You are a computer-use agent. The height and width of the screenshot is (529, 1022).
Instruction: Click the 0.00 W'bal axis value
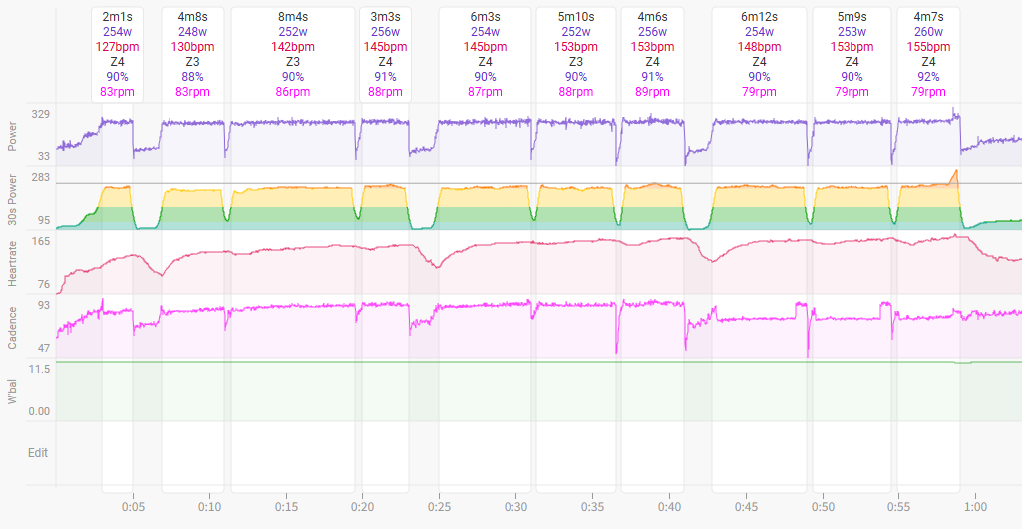[x=40, y=411]
